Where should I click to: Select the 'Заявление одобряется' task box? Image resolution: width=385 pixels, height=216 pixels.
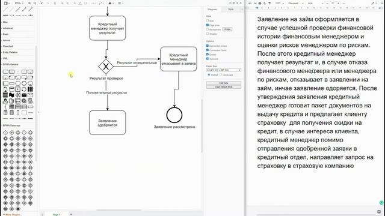[108, 122]
